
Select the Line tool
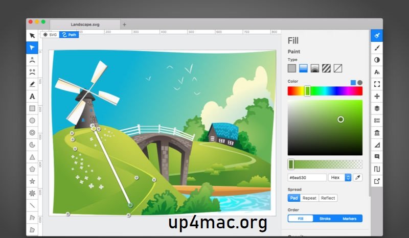click(x=32, y=205)
